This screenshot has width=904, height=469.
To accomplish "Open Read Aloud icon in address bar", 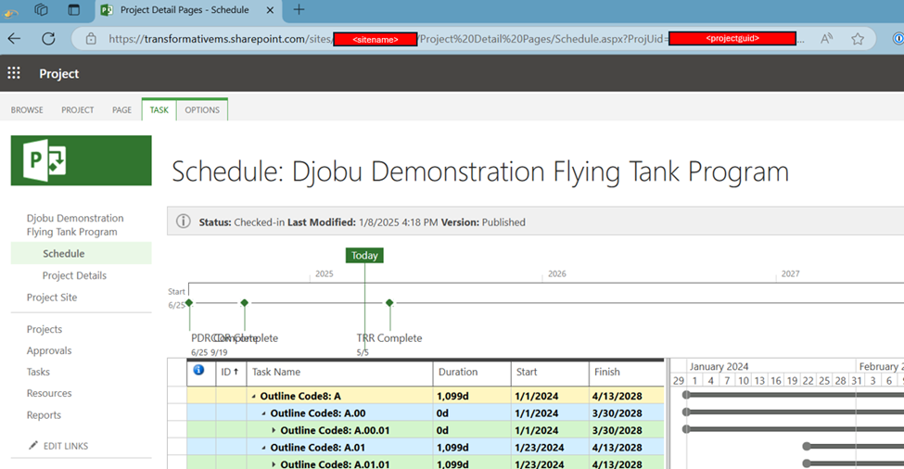I will (x=826, y=39).
